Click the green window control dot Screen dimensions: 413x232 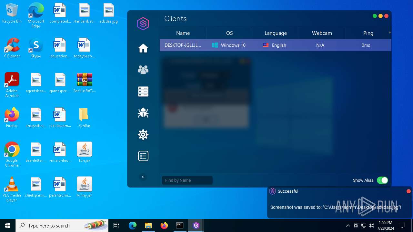click(x=375, y=16)
